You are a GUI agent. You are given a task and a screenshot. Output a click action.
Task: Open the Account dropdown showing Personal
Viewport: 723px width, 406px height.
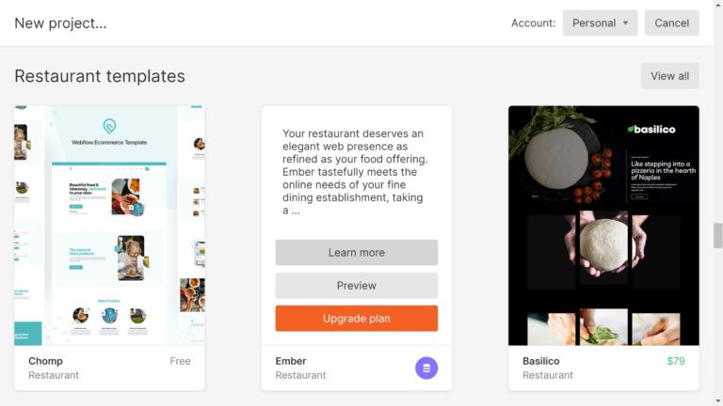[x=600, y=23]
